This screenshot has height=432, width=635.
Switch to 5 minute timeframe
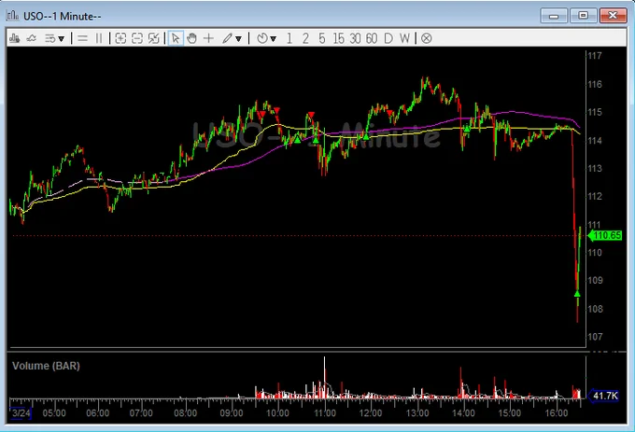pos(322,38)
